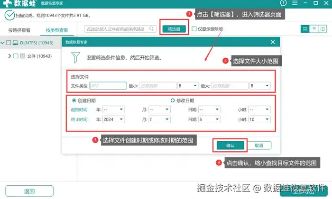Open the start time hour dropdown

click(259, 109)
